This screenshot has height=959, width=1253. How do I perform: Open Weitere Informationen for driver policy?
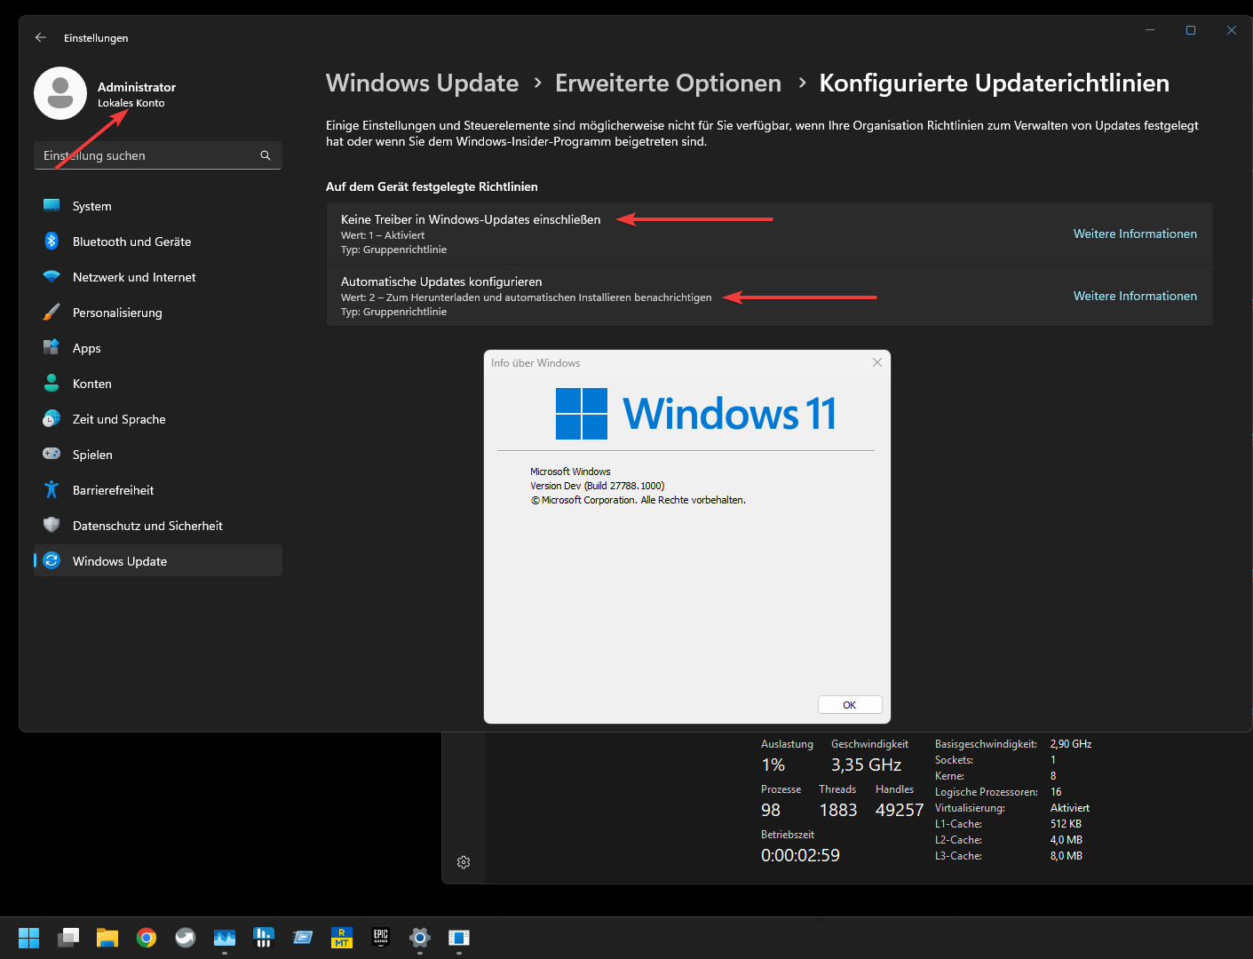pyautogui.click(x=1135, y=234)
